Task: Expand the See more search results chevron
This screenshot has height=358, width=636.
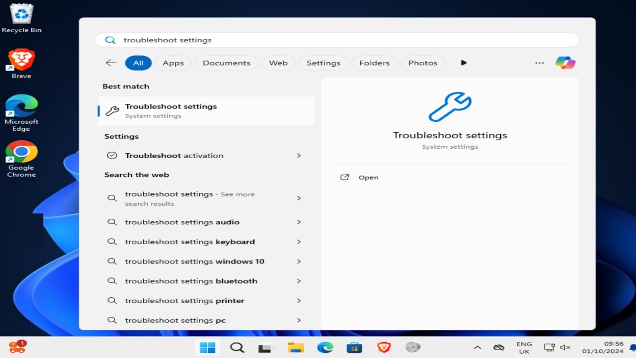Action: pos(299,198)
